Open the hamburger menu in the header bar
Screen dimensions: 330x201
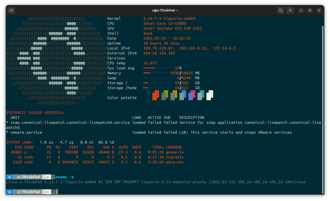pos(290,10)
